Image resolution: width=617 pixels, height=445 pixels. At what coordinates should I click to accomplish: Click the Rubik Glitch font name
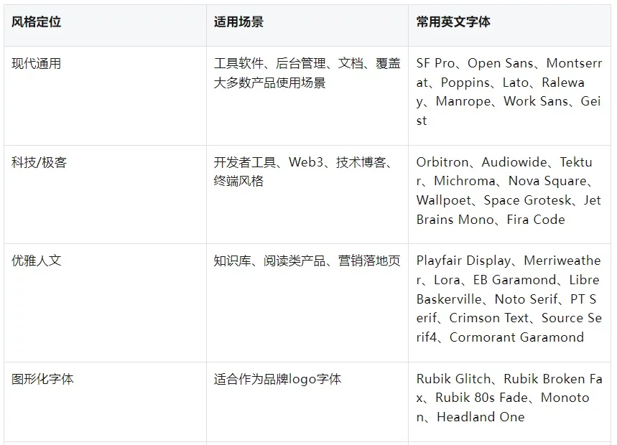(x=454, y=379)
